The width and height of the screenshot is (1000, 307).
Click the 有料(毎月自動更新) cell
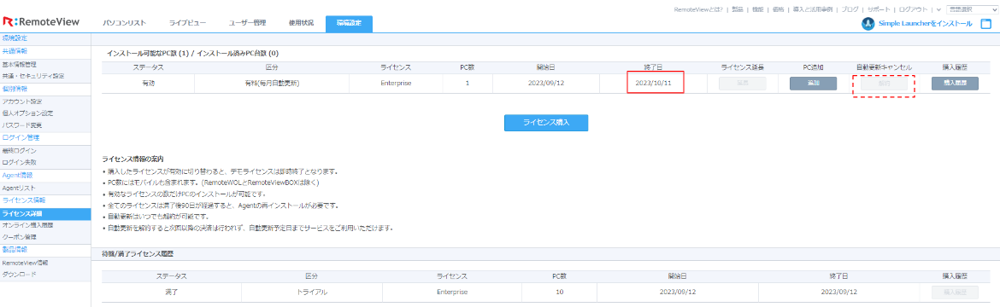[271, 84]
